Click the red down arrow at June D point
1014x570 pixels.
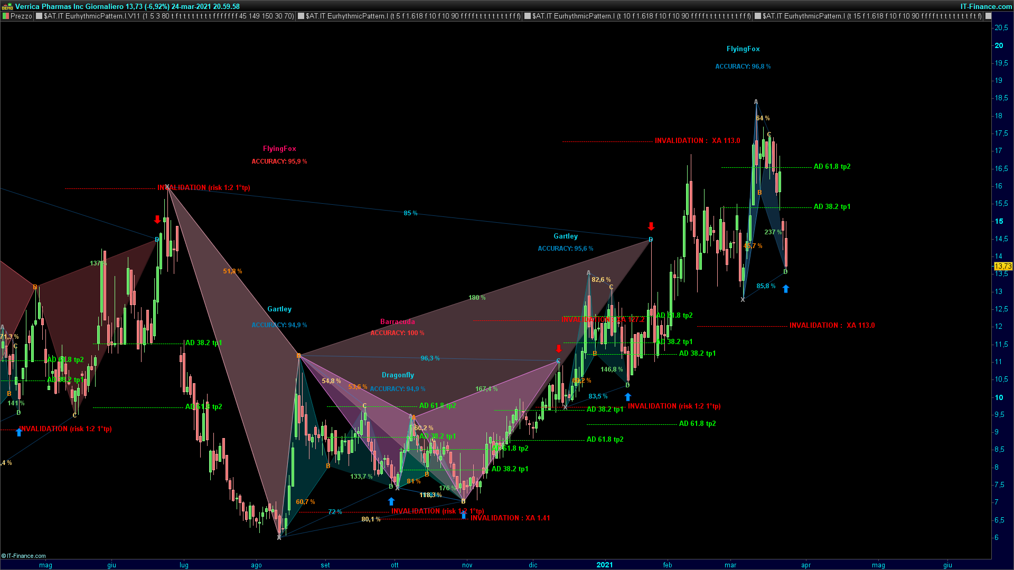tap(157, 220)
